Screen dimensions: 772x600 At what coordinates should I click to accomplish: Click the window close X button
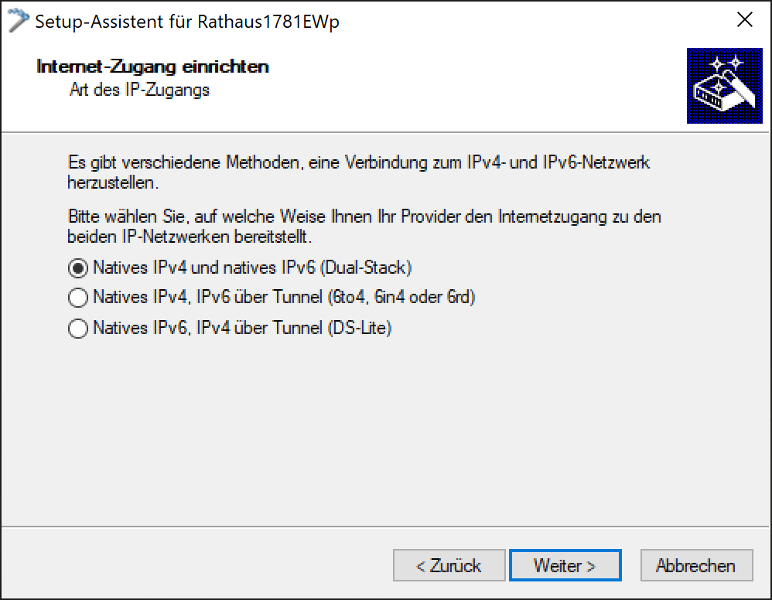coord(745,19)
